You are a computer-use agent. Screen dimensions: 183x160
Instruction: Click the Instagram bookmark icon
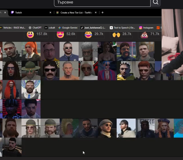[141, 28]
